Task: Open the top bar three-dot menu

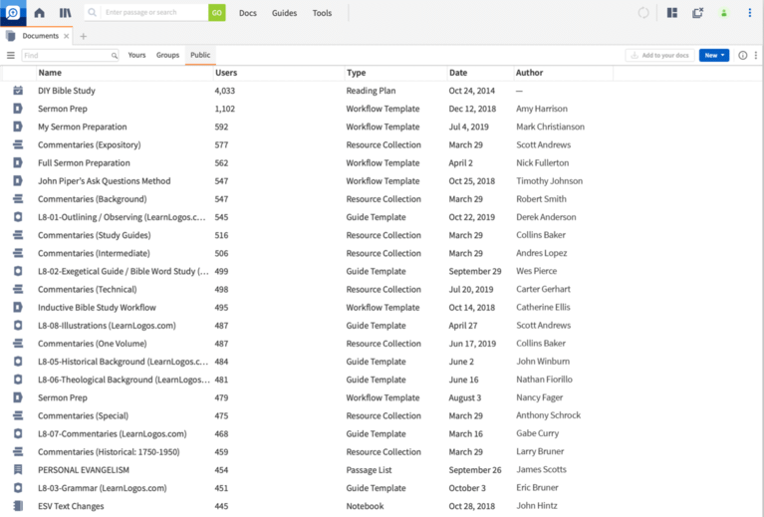Action: 750,13
